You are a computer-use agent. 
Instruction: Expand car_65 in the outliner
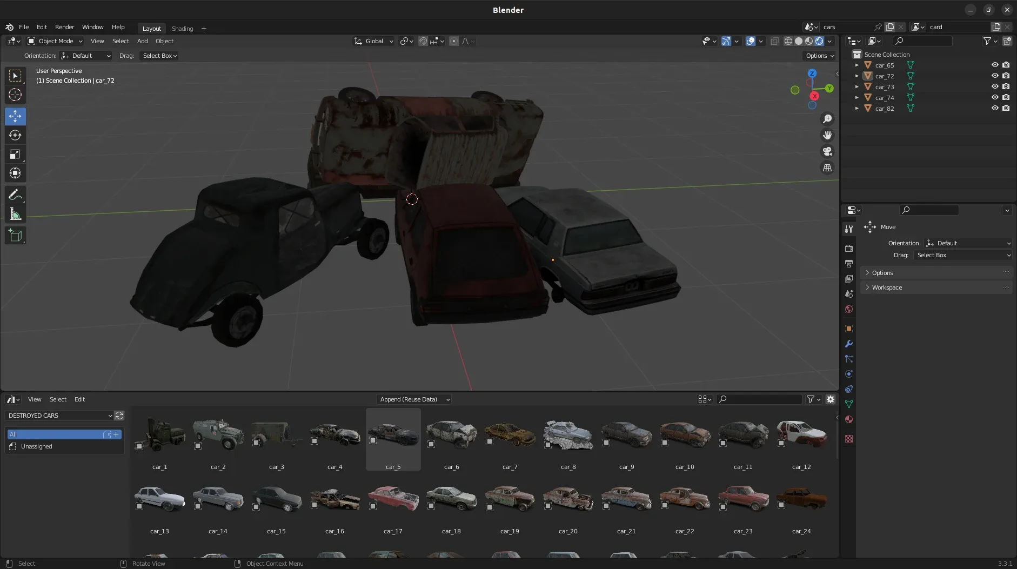[857, 65]
